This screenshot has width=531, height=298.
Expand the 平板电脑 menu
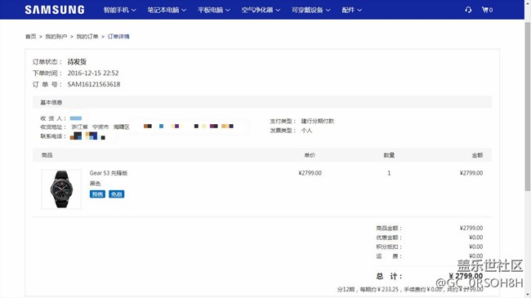tap(214, 10)
